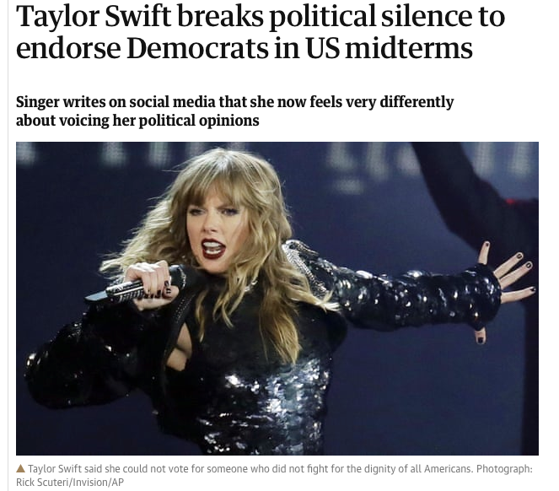Click the 'Photograph:' label in the caption
This screenshot has height=491, width=559.
504,468
